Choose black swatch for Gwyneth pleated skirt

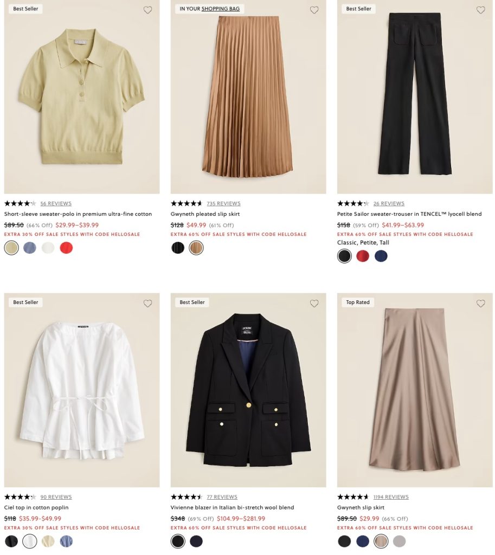point(178,248)
